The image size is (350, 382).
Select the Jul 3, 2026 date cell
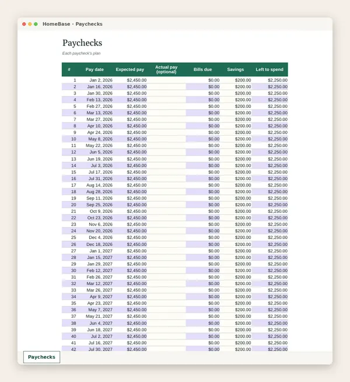pyautogui.click(x=95, y=166)
